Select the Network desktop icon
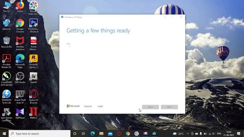The height and width of the screenshot is (137, 244). [x=6, y=24]
